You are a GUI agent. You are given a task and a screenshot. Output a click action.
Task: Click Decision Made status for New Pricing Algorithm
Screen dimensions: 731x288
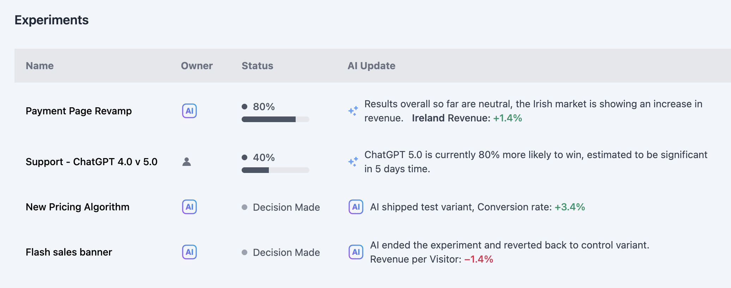[286, 207]
